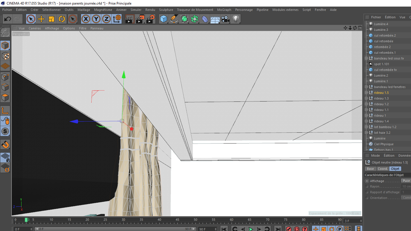Click frame 45 on the timeline ruler
Viewport: 411px width, 231px height.
pyautogui.click(x=177, y=220)
